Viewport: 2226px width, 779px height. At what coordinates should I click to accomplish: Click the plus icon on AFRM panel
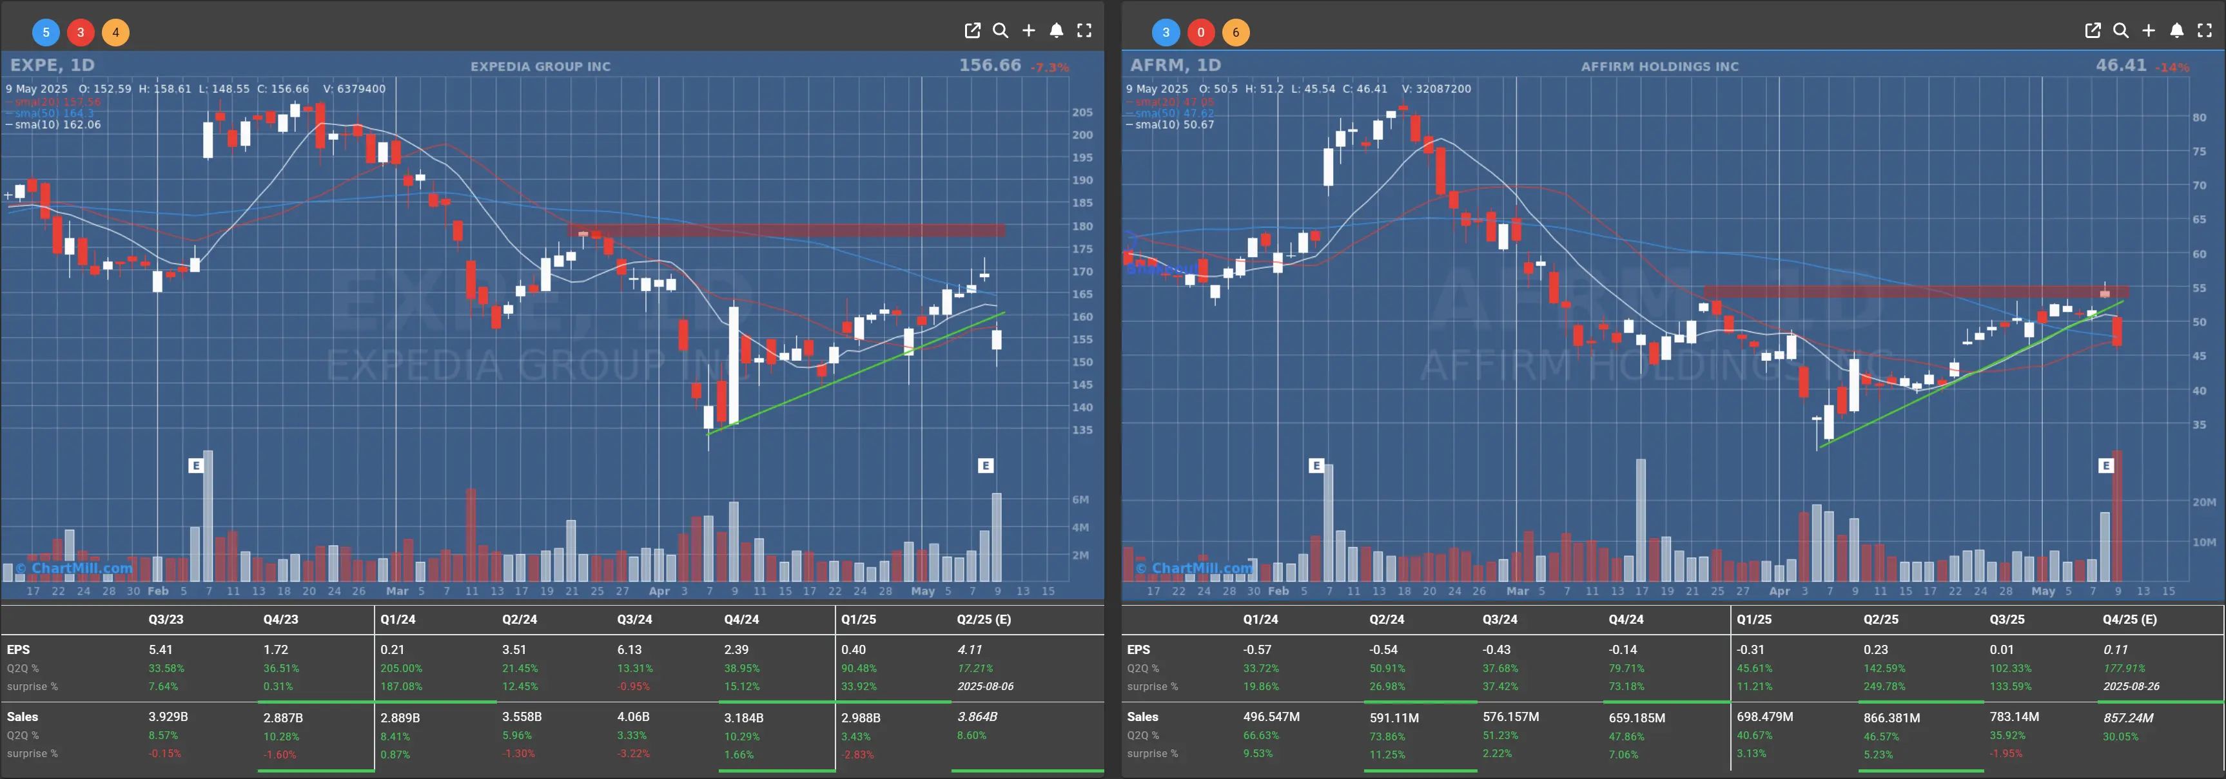point(2148,31)
